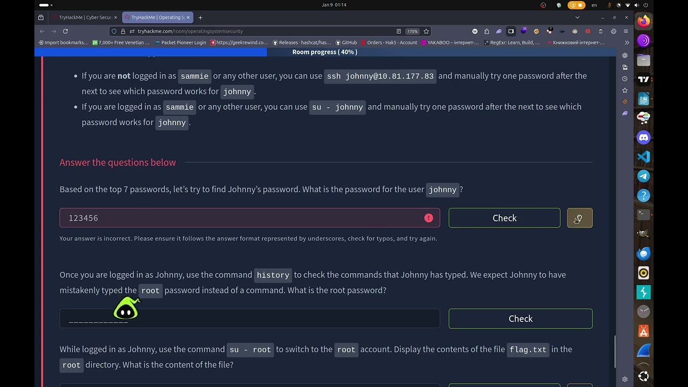
Task: Stop screen recording indicator
Action: pyautogui.click(x=576, y=5)
